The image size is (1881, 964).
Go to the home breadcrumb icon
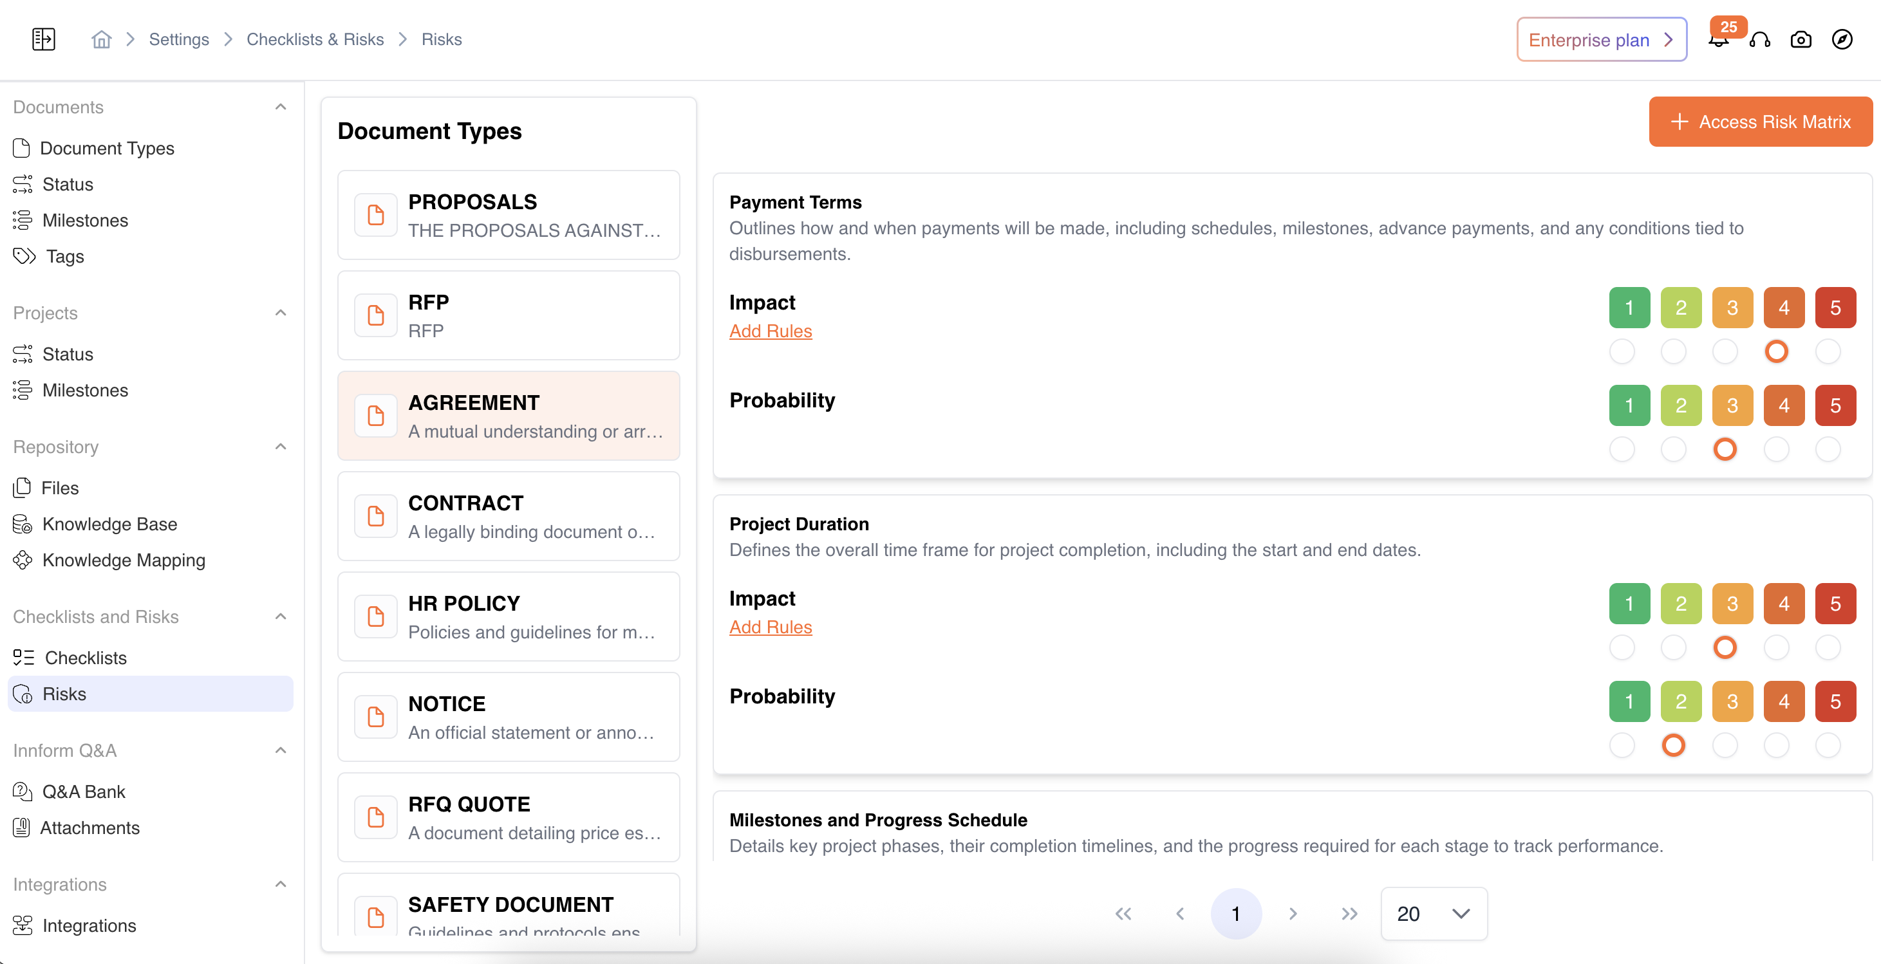tap(102, 39)
